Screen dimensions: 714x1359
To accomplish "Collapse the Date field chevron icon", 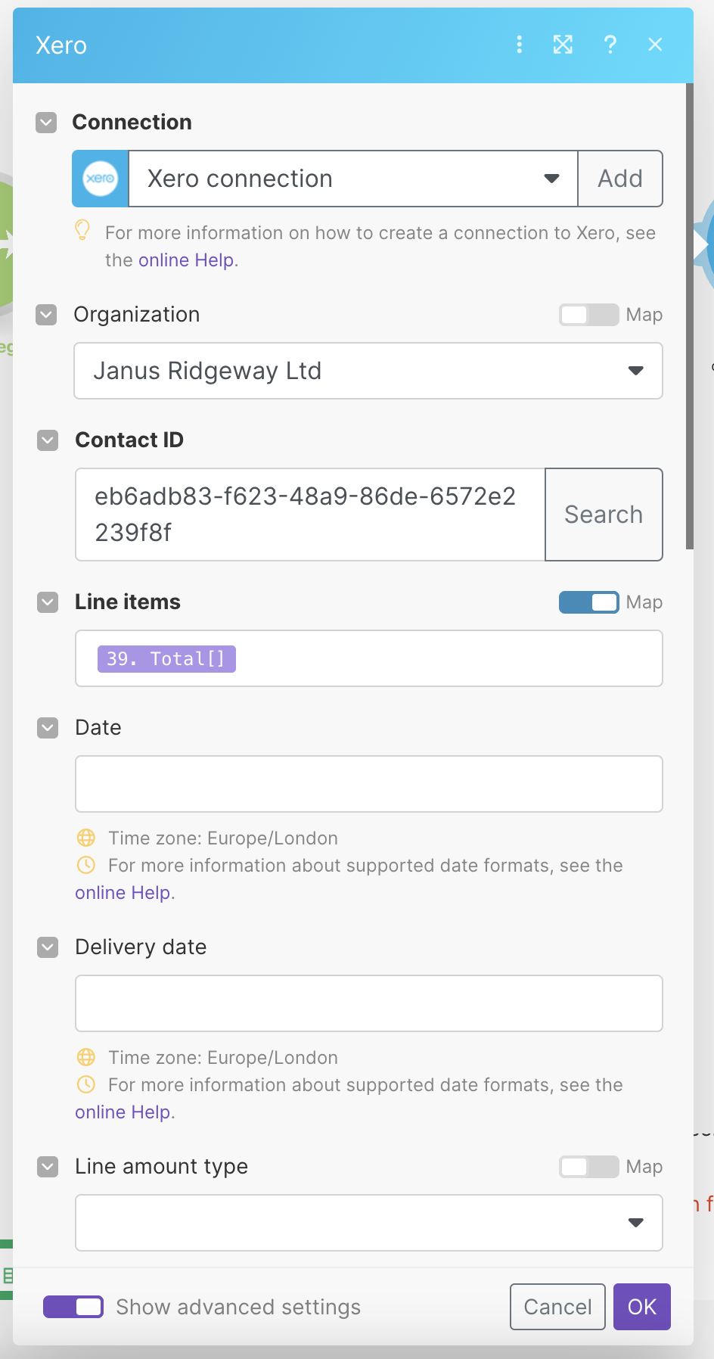I will 48,728.
